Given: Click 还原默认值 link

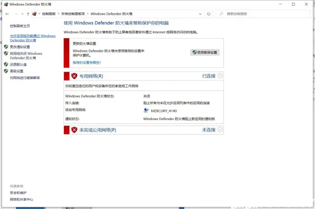Looking at the screenshot, I should point(18,65).
